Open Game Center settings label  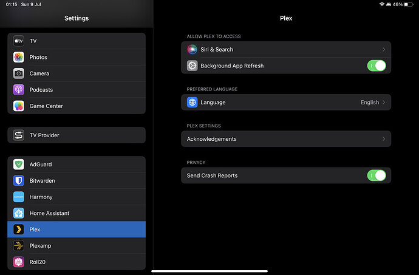[46, 106]
